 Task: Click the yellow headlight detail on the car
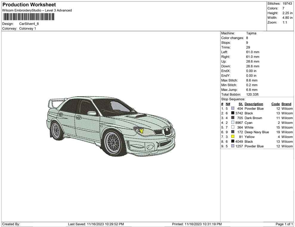[141, 130]
